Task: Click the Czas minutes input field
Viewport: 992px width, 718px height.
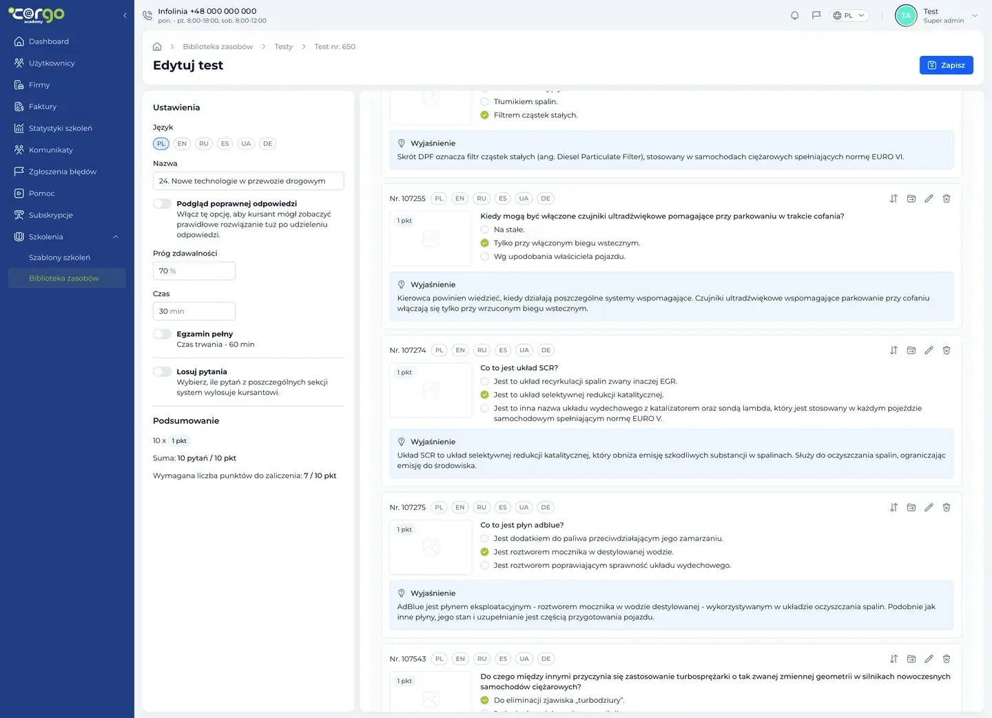Action: pos(194,311)
